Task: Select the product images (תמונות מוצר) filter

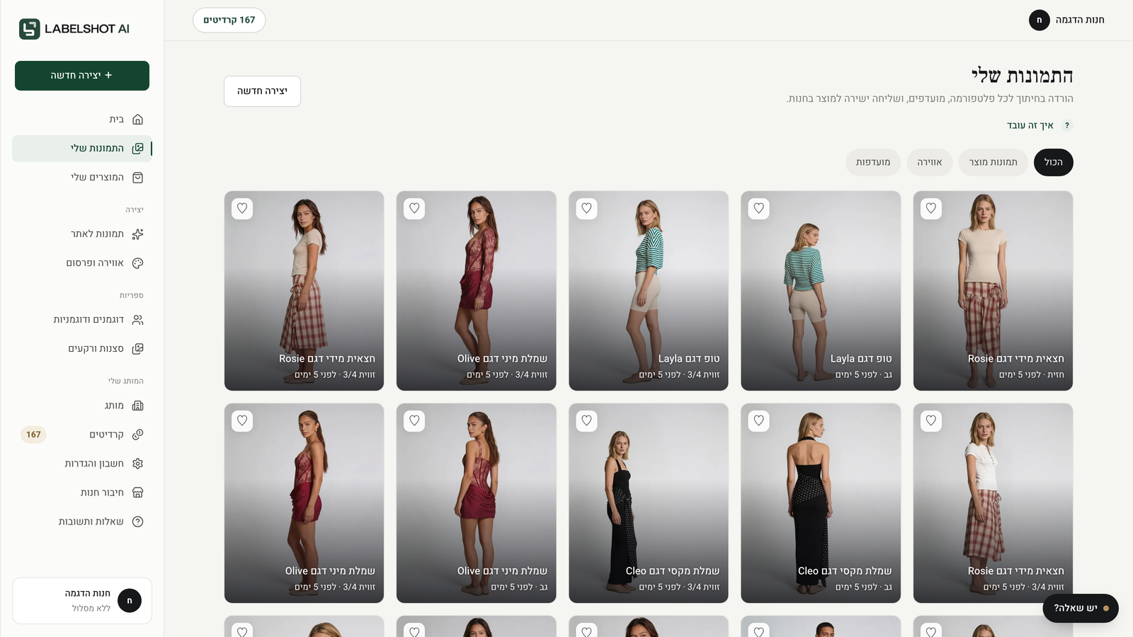Action: click(993, 162)
